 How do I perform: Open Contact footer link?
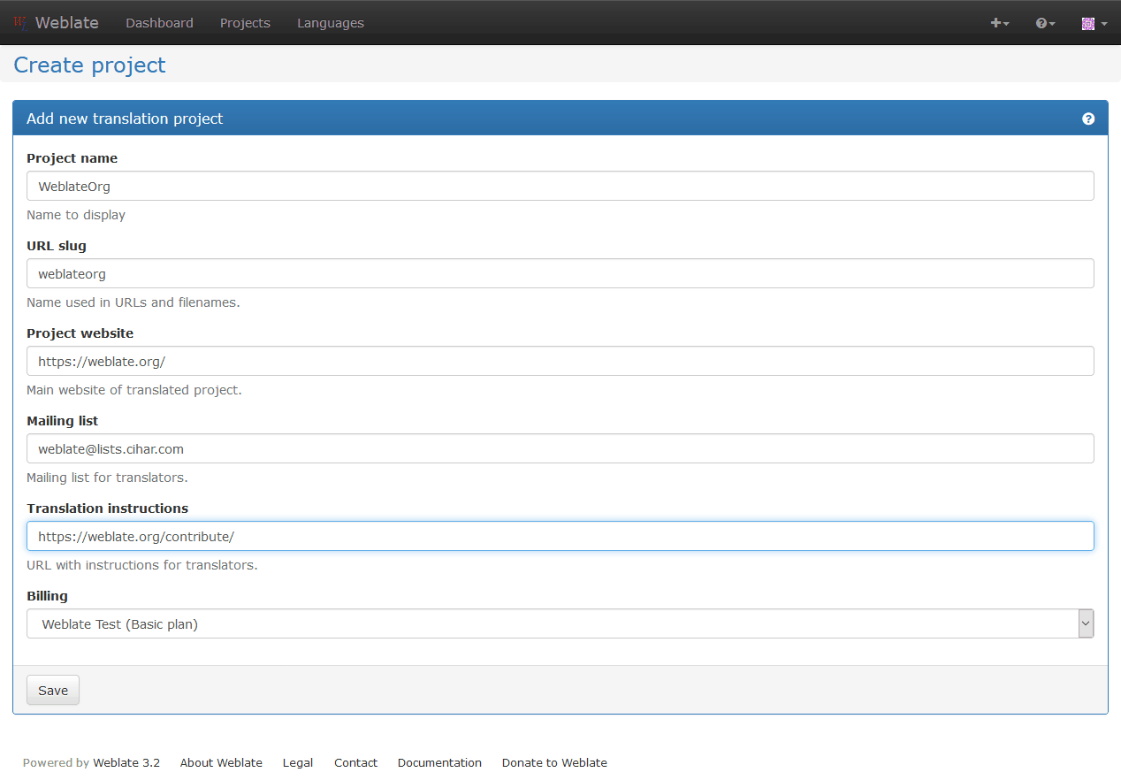click(x=355, y=762)
